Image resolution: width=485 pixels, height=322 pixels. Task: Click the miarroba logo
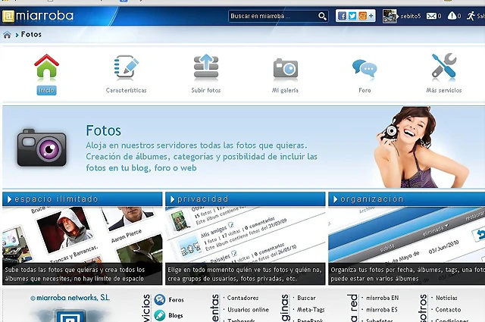click(x=38, y=16)
